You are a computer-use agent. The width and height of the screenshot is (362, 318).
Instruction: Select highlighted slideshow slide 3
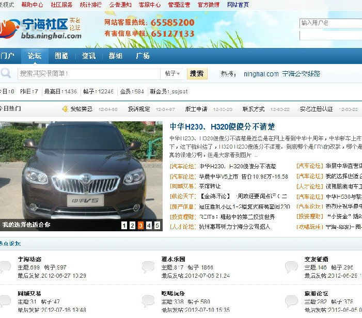point(140,225)
